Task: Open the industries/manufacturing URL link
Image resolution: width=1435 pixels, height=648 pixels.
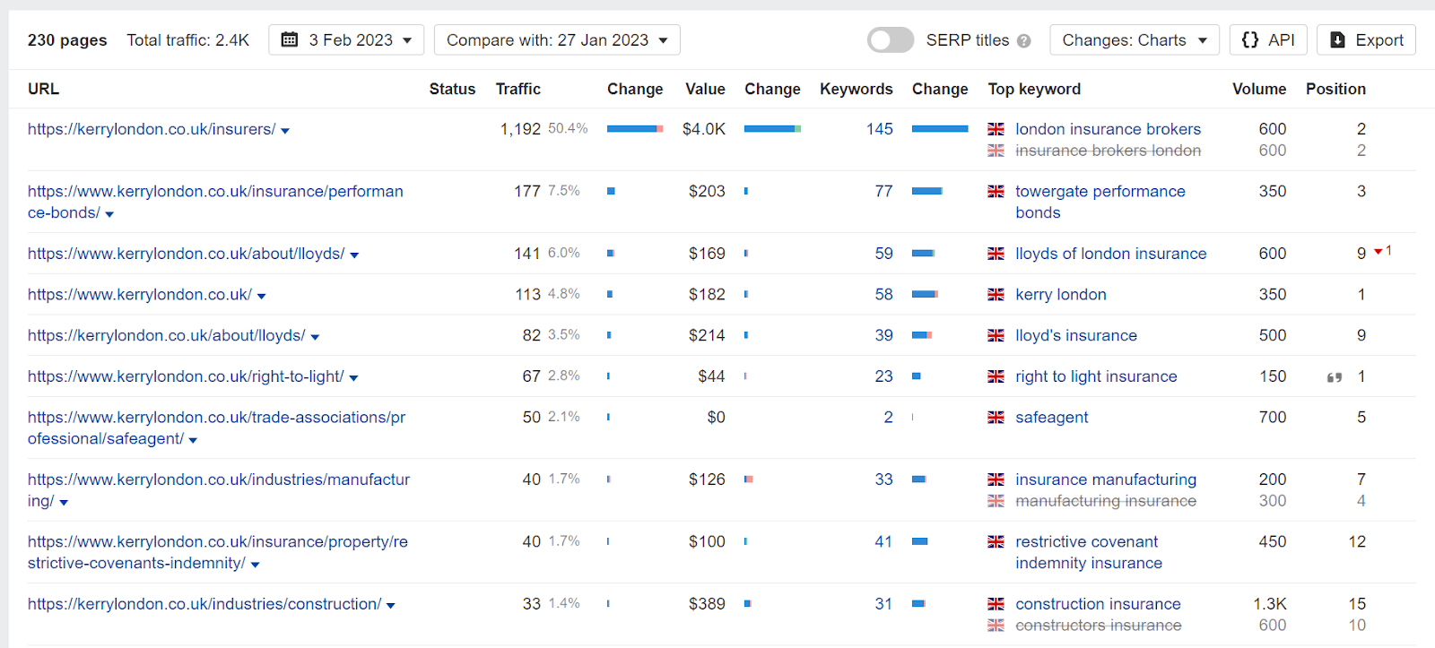Action: pos(219,490)
